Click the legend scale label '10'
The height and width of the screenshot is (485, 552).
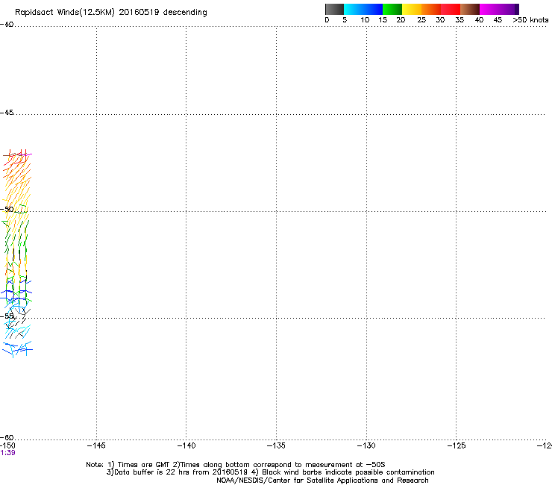coord(365,20)
